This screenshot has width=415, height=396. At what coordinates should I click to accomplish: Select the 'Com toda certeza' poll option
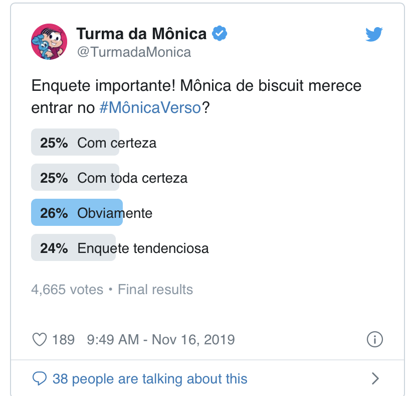[109, 178]
